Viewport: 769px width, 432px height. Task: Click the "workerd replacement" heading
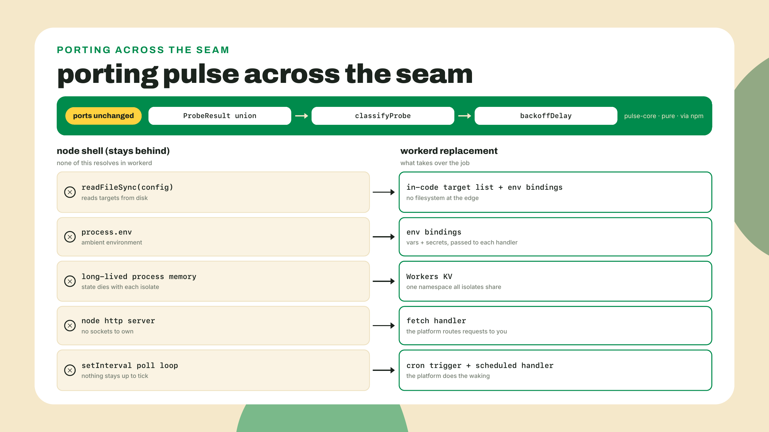pyautogui.click(x=449, y=151)
